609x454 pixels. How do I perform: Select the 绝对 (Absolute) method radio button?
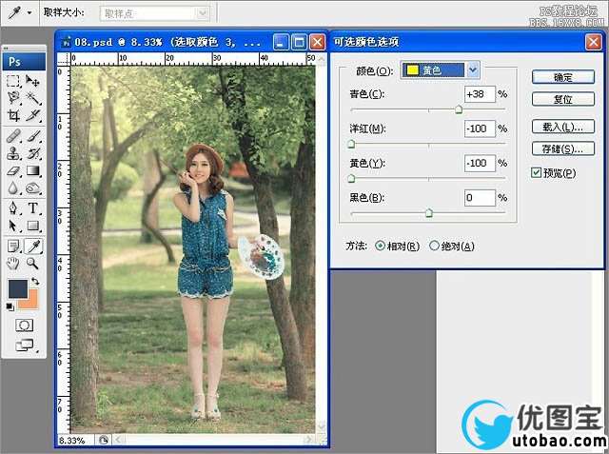pyautogui.click(x=435, y=246)
